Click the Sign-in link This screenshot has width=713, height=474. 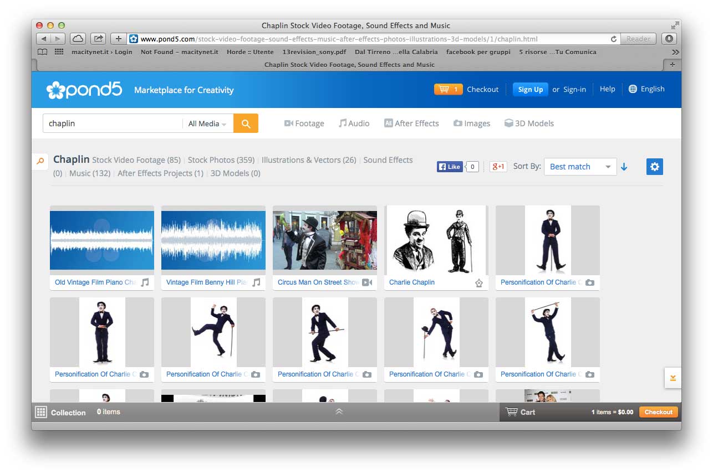[574, 89]
